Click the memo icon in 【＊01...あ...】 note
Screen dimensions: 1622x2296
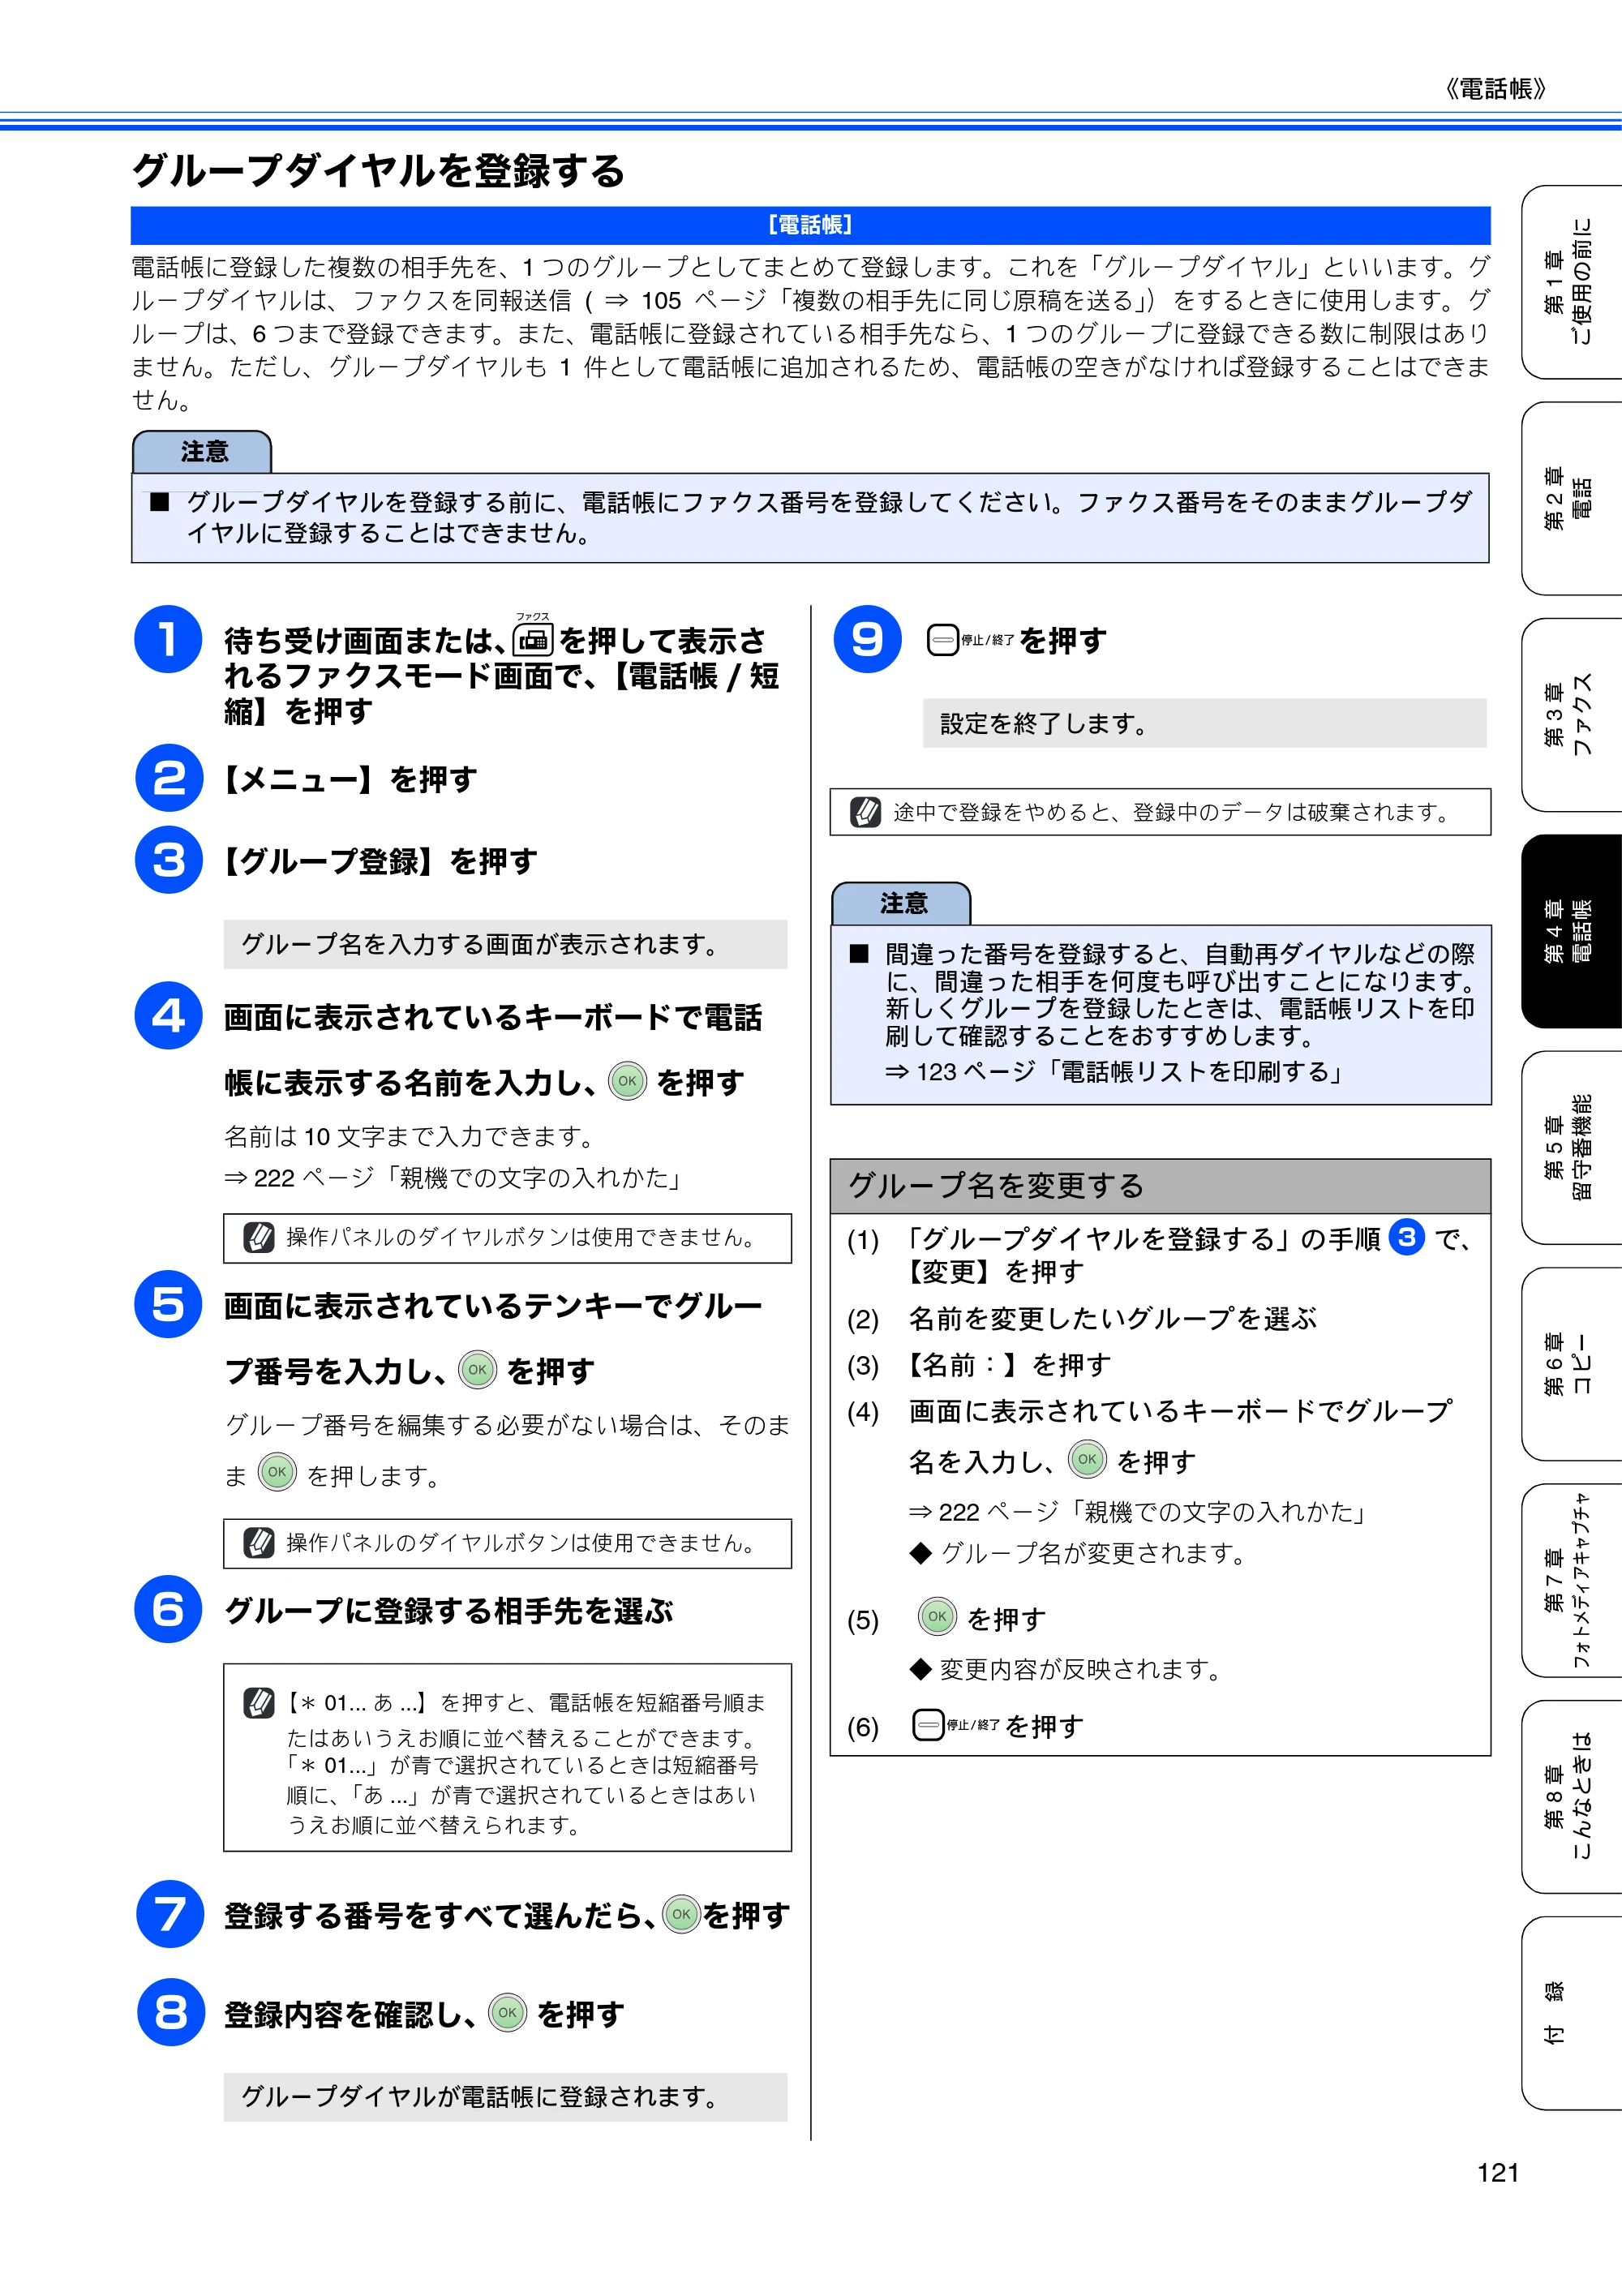coord(259,1702)
